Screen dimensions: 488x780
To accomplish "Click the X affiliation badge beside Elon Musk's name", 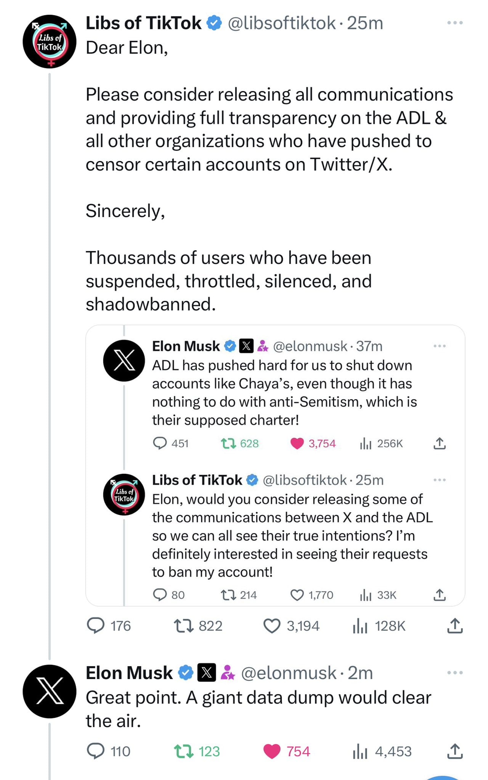I will tap(207, 673).
